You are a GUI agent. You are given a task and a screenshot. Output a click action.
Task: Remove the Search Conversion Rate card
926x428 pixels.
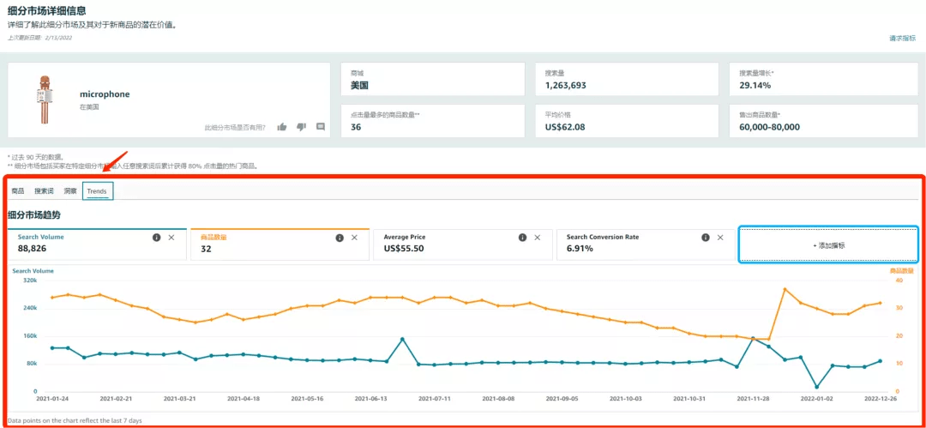pos(721,238)
